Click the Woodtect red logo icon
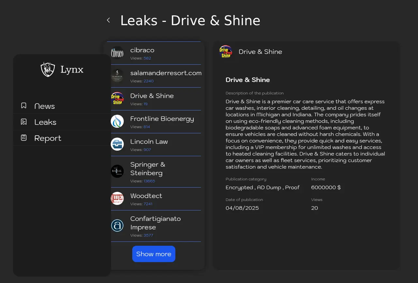 pyautogui.click(x=117, y=198)
